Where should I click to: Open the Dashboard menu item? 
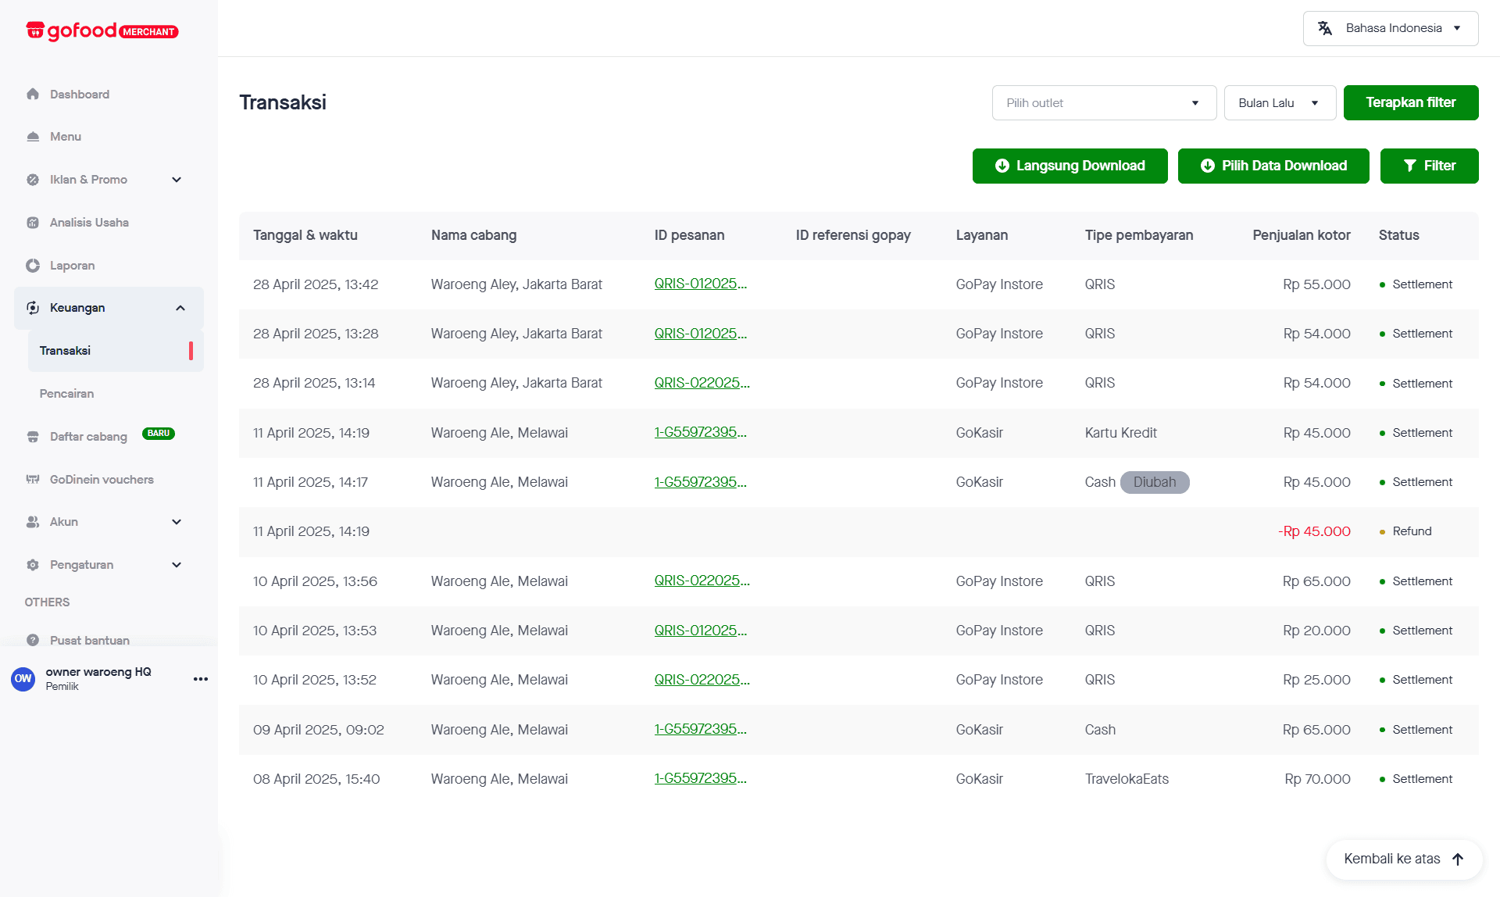click(80, 95)
